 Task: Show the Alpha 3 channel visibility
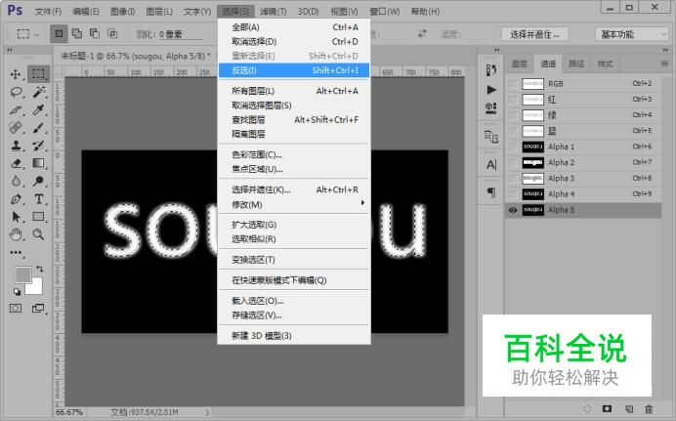click(x=513, y=179)
